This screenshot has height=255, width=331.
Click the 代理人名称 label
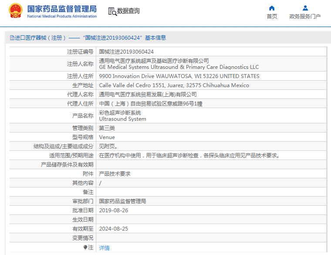(80, 95)
